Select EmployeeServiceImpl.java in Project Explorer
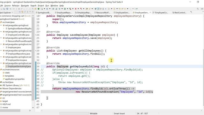 19,66
